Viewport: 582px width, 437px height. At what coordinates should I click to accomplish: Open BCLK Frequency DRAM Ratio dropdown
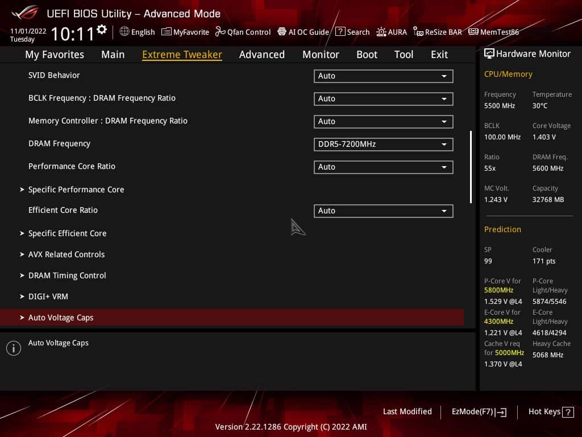click(384, 99)
